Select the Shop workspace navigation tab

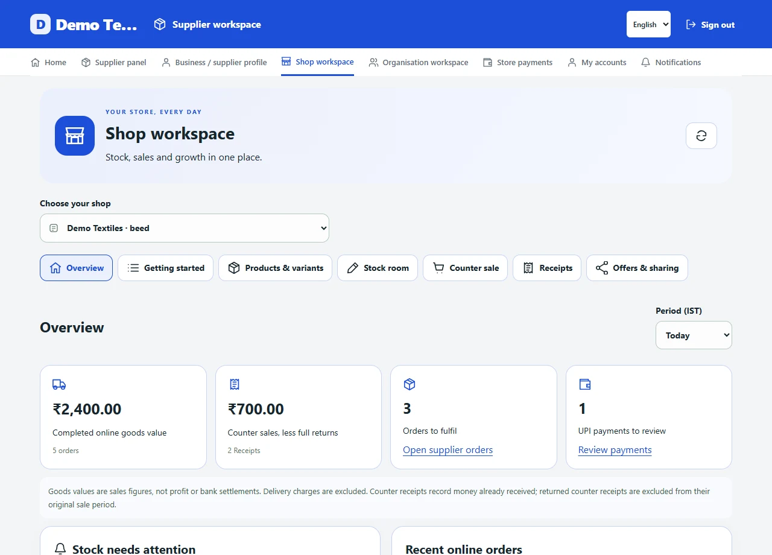point(318,62)
